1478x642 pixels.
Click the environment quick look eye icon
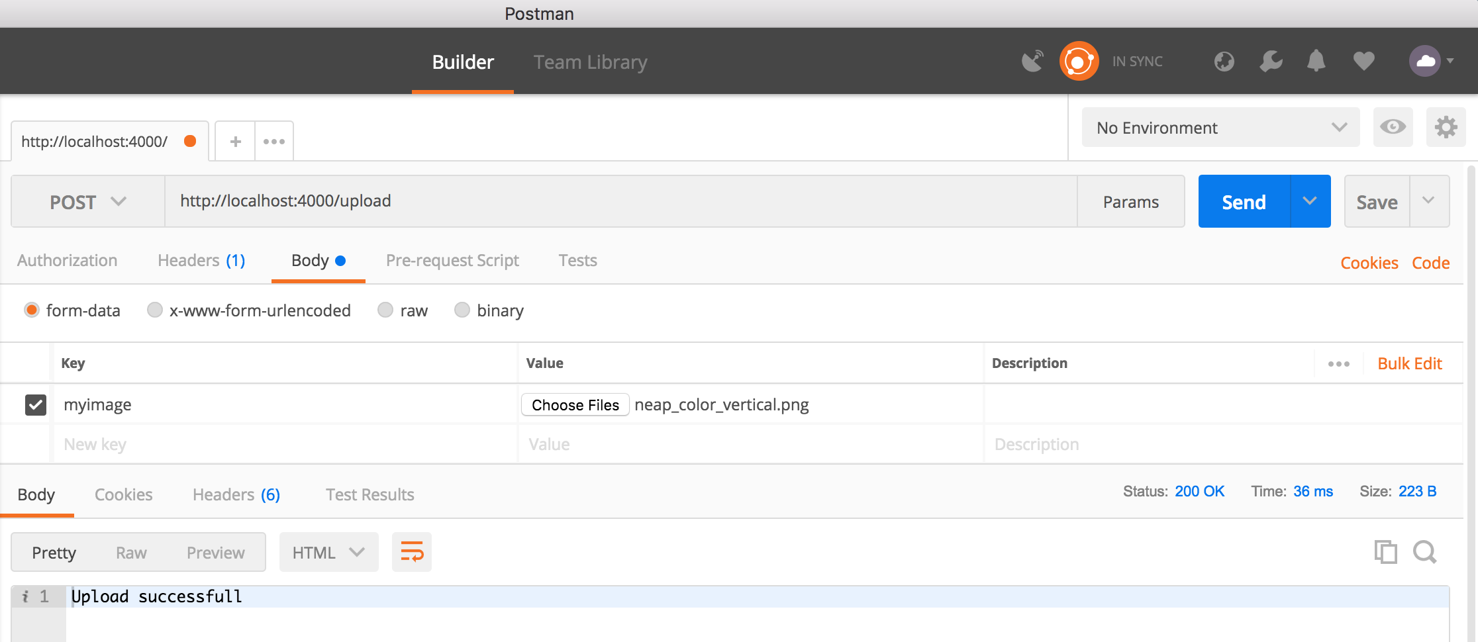tap(1393, 127)
